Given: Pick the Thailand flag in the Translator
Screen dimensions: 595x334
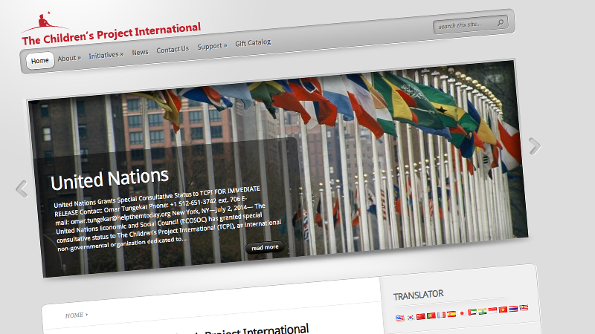Looking at the screenshot, I should coord(513,309).
